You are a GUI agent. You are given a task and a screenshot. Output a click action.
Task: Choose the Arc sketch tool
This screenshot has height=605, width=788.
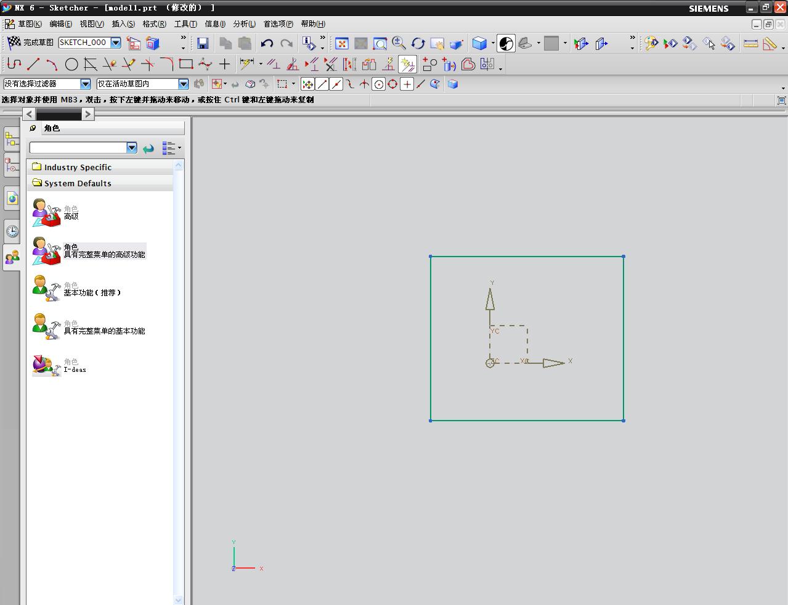click(x=52, y=64)
